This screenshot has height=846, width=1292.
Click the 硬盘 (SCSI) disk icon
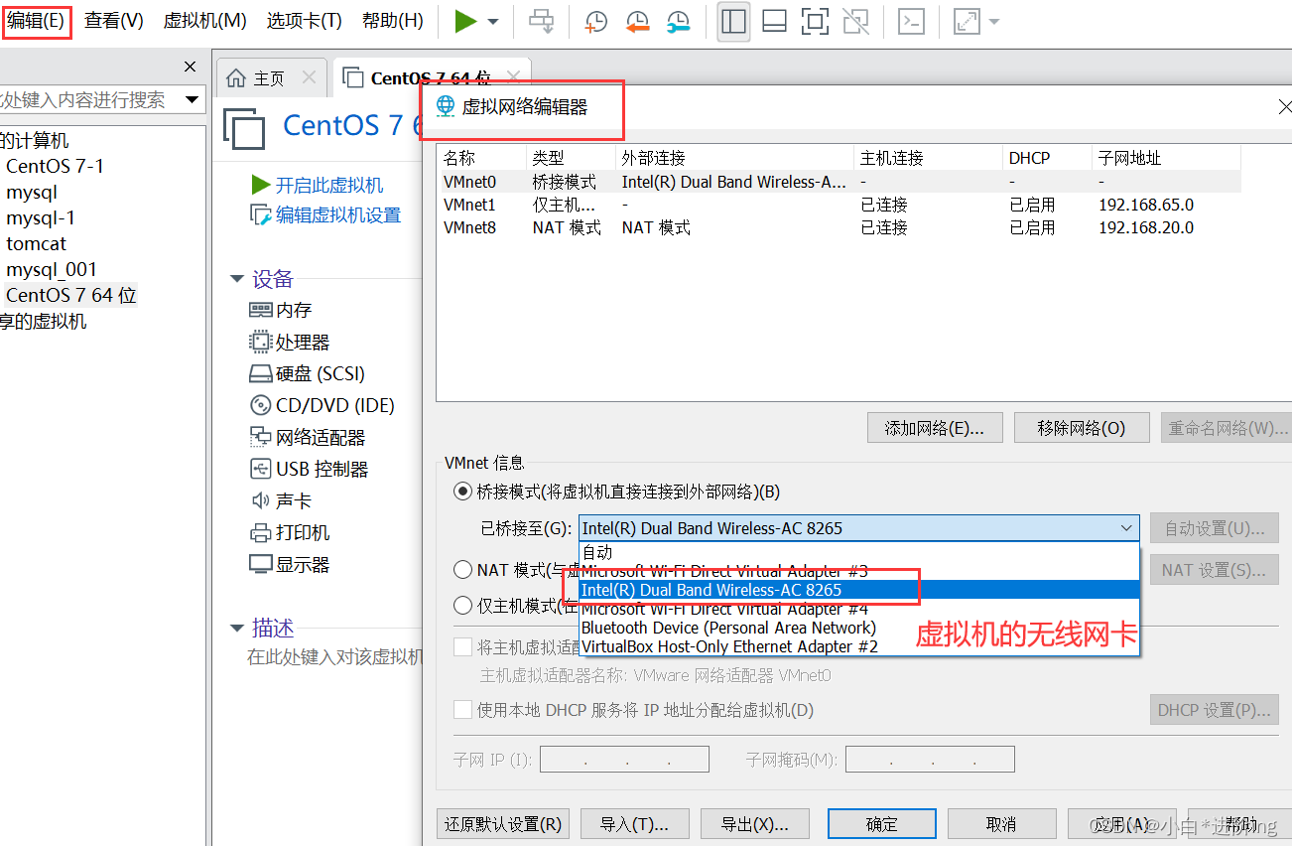point(260,373)
